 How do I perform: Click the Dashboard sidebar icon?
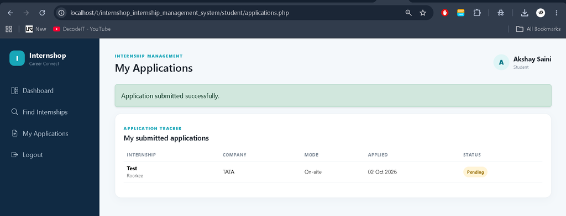[15, 91]
